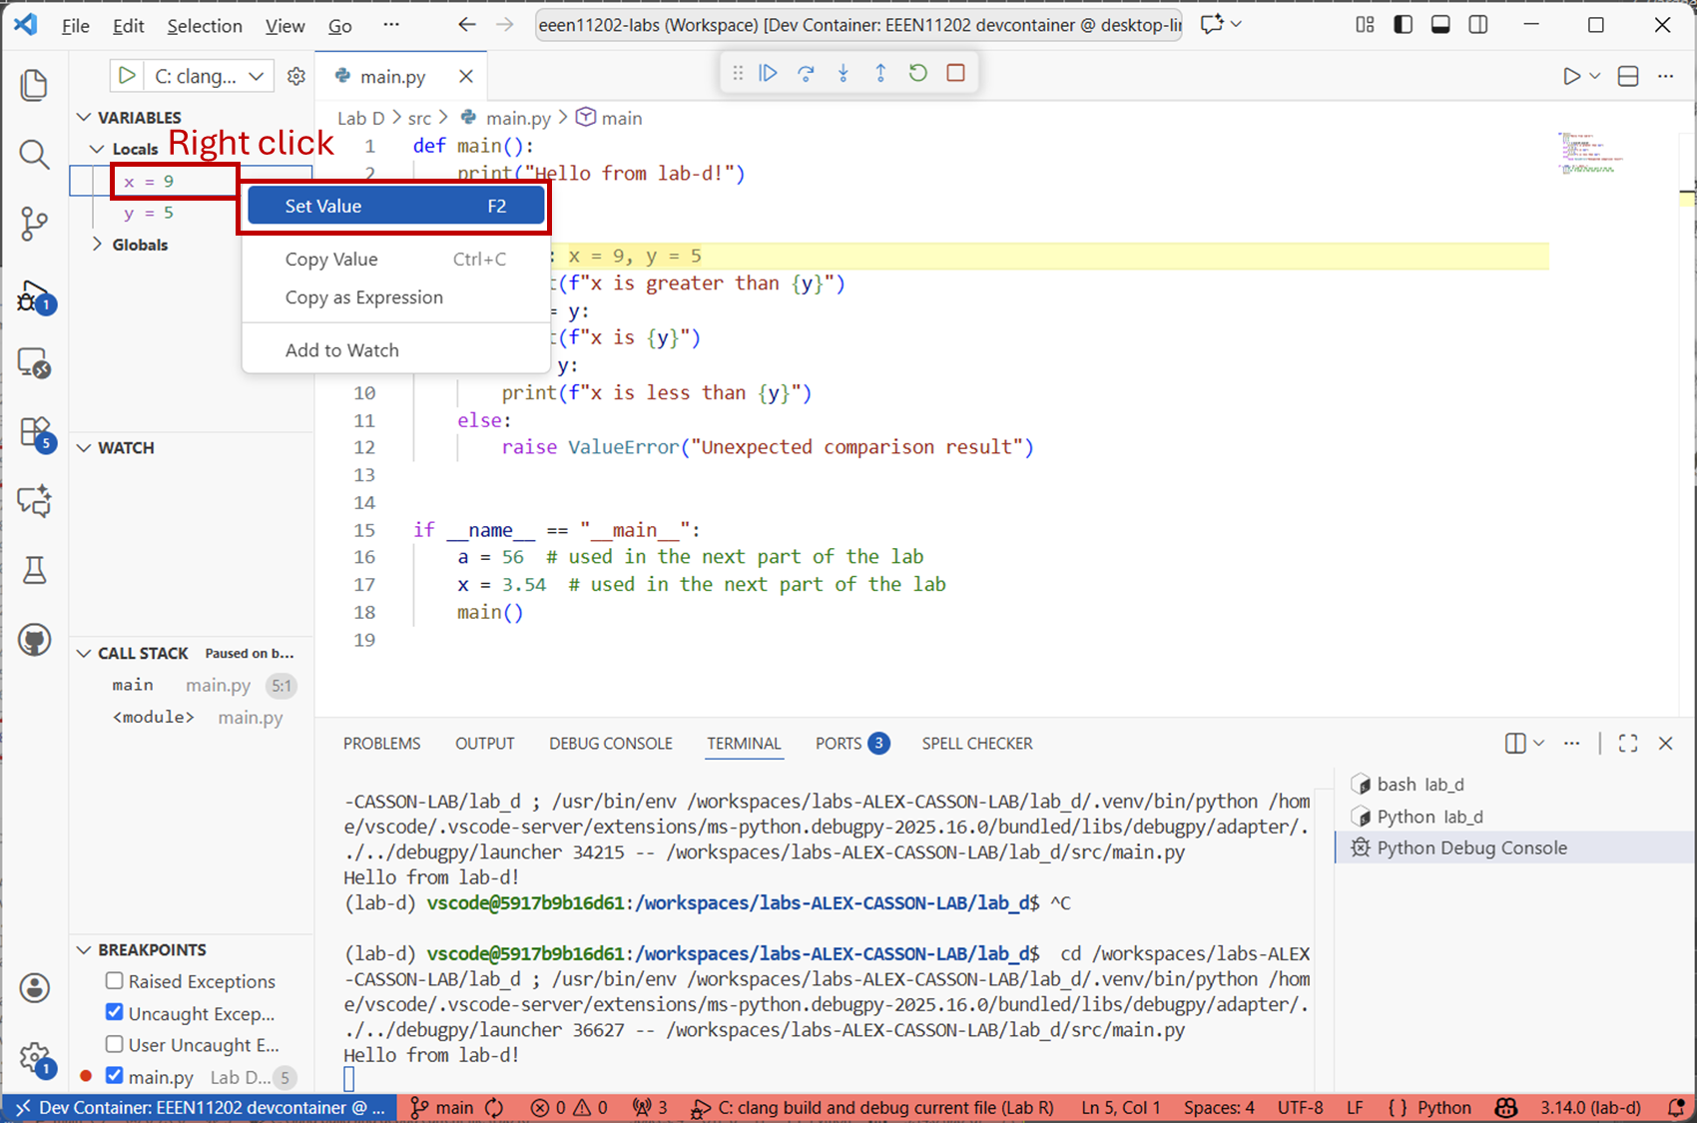Open the Source Control view

34,224
